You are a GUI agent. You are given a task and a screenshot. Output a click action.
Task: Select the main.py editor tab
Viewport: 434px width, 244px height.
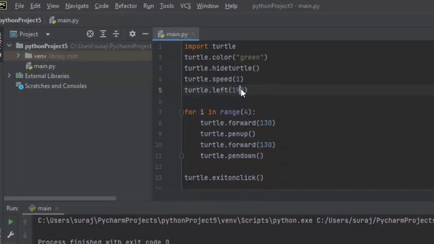pos(176,35)
